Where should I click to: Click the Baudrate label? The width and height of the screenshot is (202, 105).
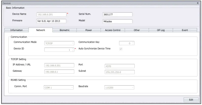[x=83, y=86]
